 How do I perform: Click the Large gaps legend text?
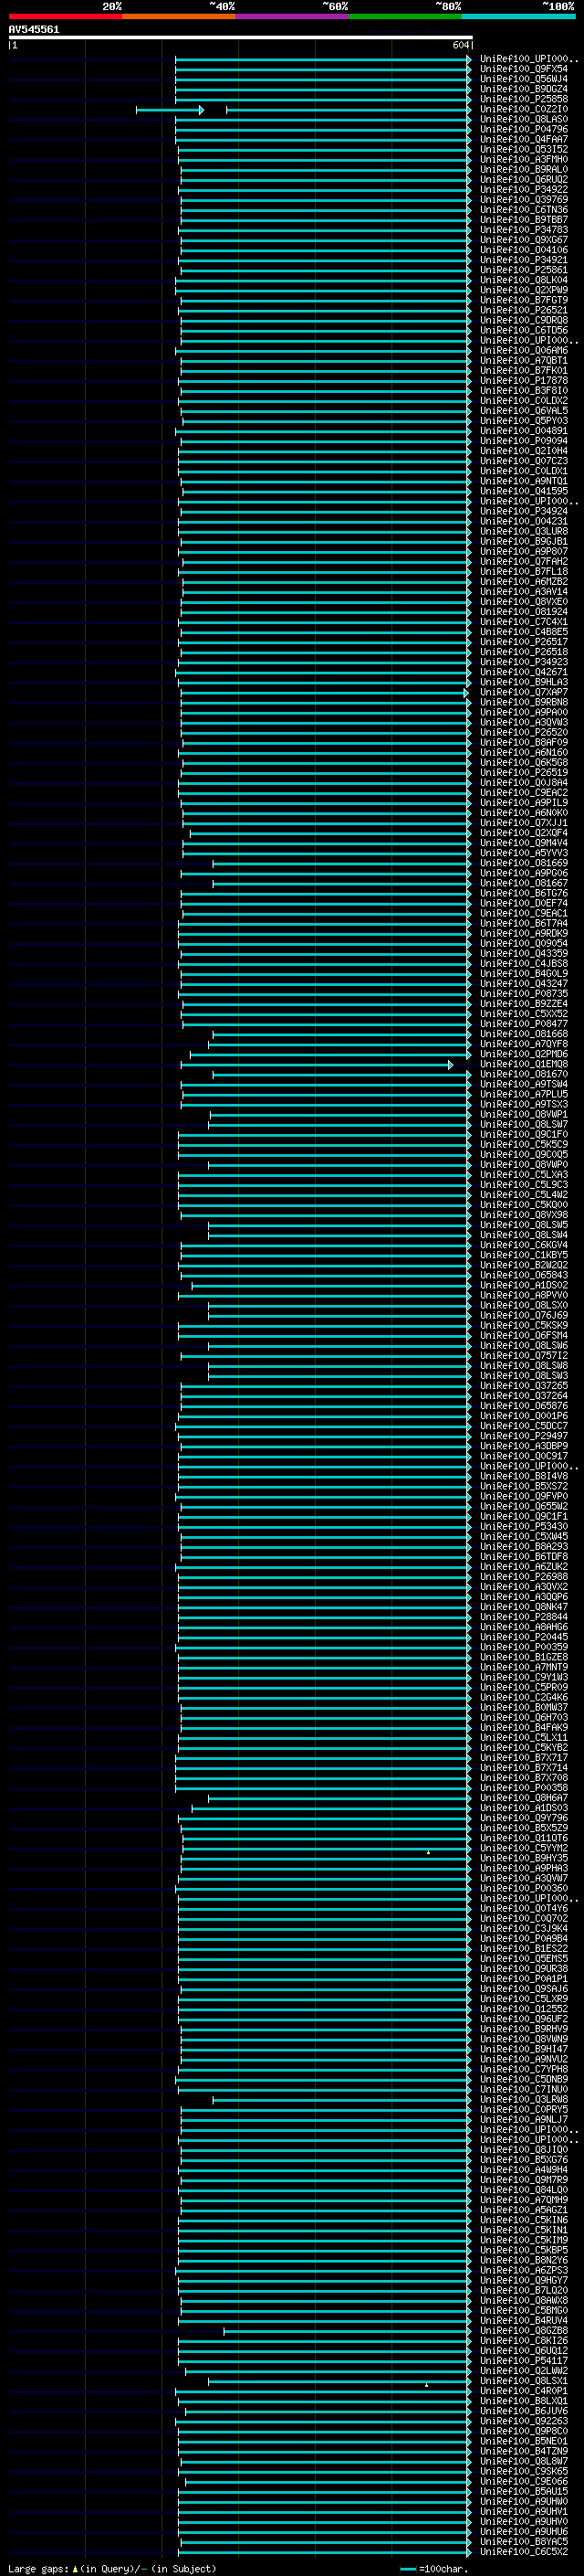(x=112, y=2568)
